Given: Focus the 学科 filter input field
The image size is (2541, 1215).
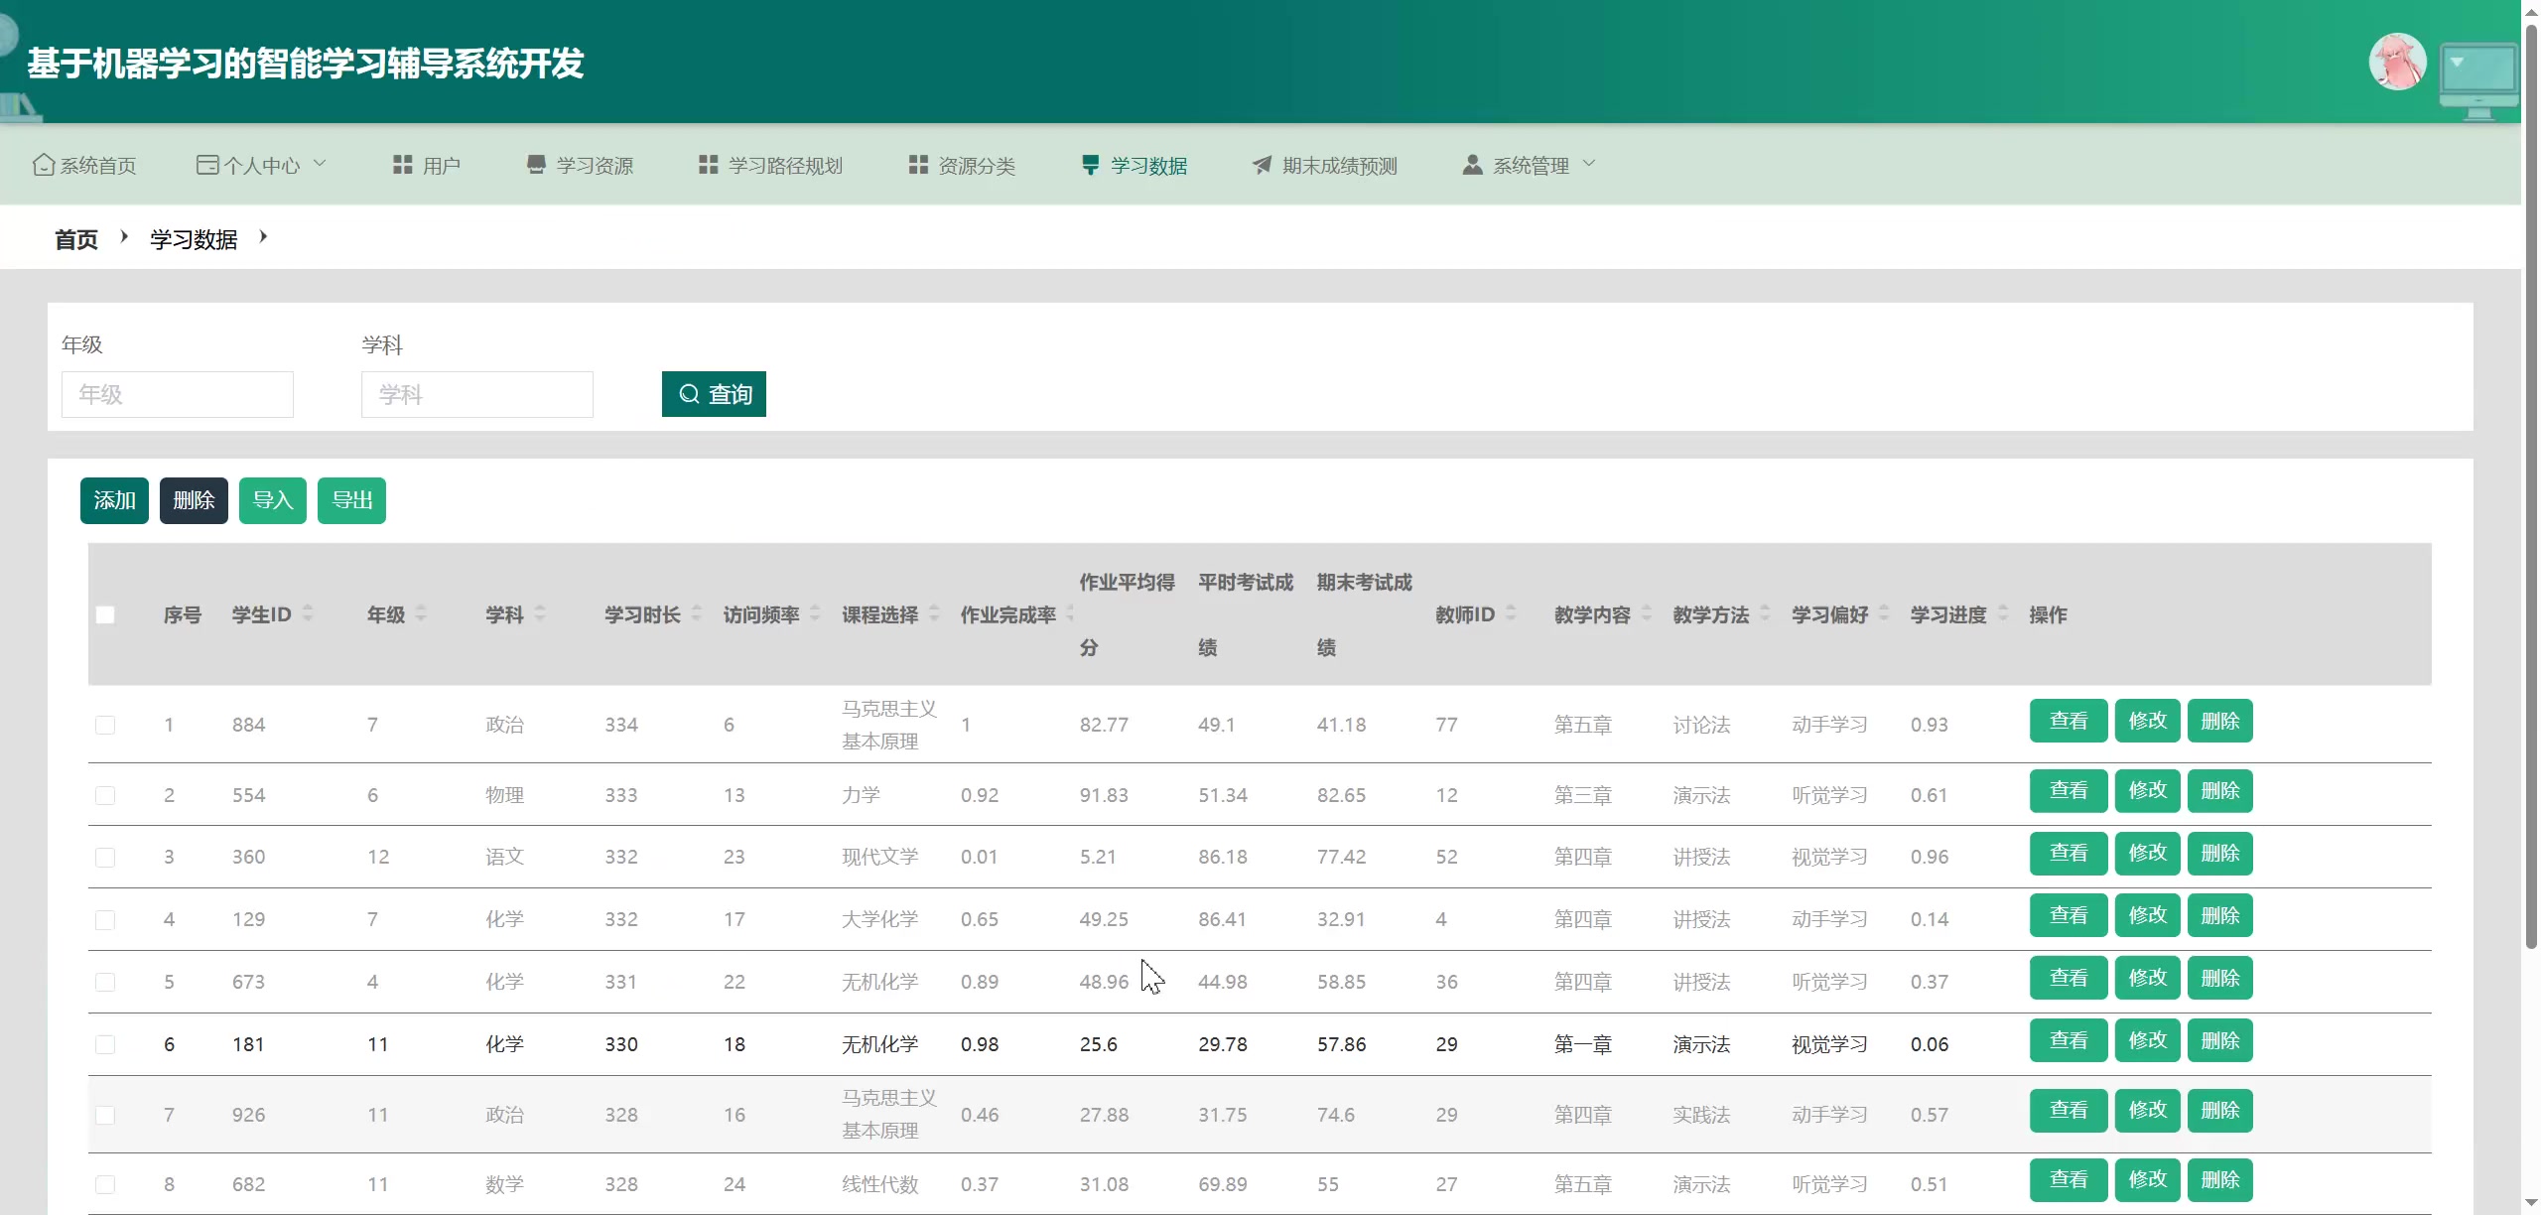Looking at the screenshot, I should point(477,394).
